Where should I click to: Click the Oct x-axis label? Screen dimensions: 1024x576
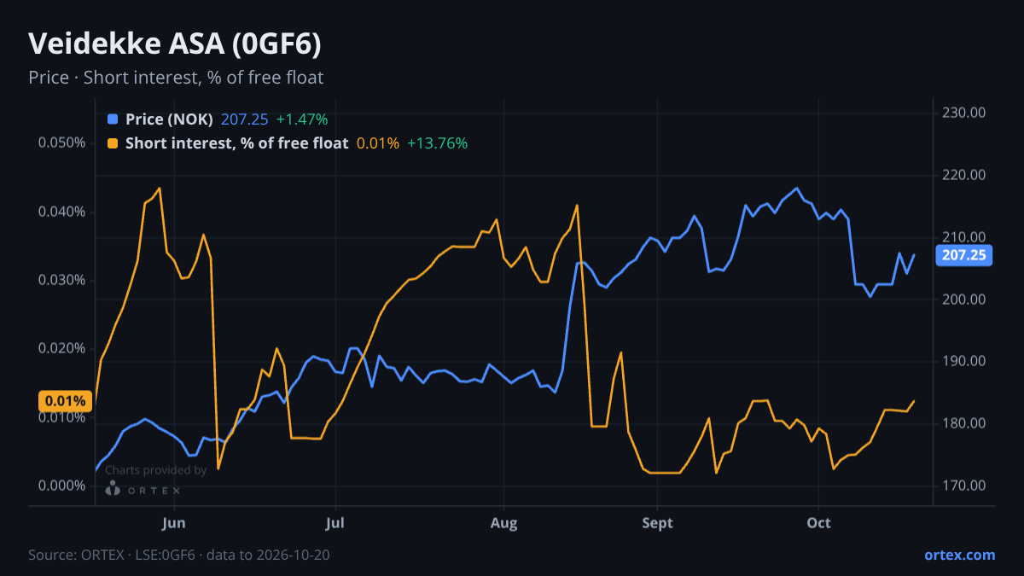tap(818, 522)
